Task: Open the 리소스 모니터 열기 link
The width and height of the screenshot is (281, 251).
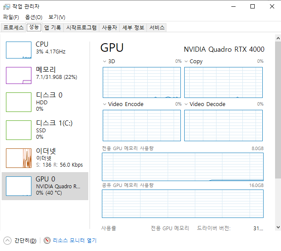Action: (x=75, y=240)
